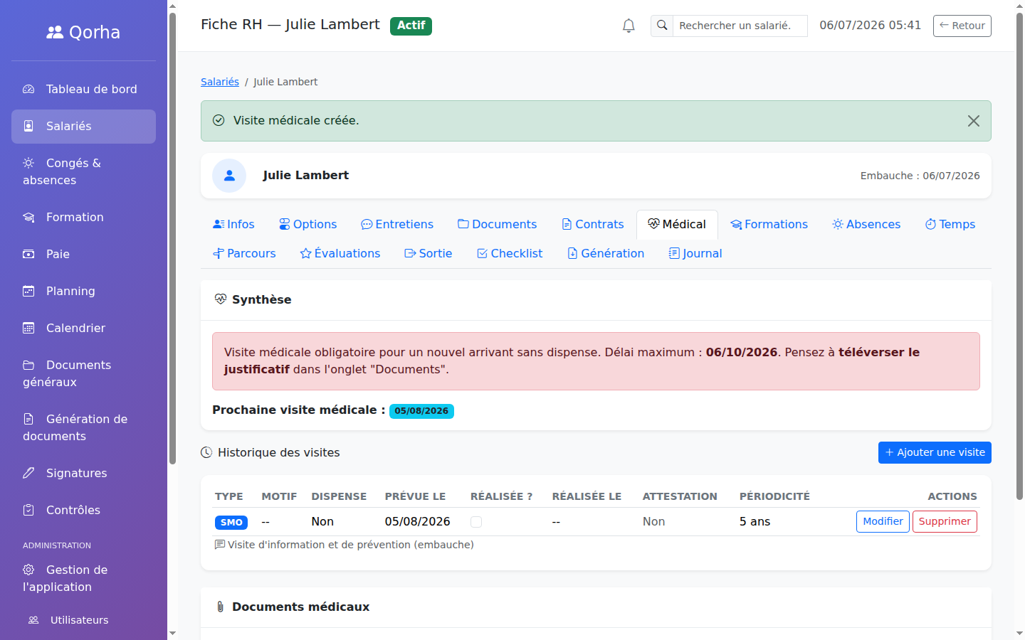Open Planning in sidebar
The image size is (1025, 640).
(x=83, y=291)
